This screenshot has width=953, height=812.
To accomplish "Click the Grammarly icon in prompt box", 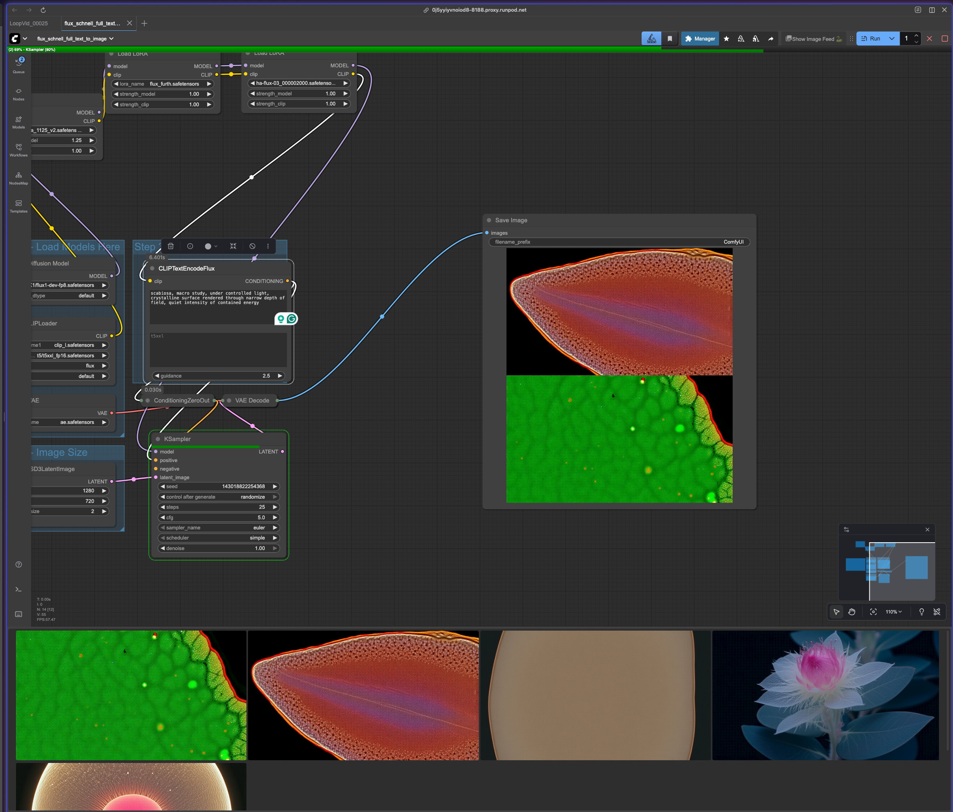I will click(292, 319).
